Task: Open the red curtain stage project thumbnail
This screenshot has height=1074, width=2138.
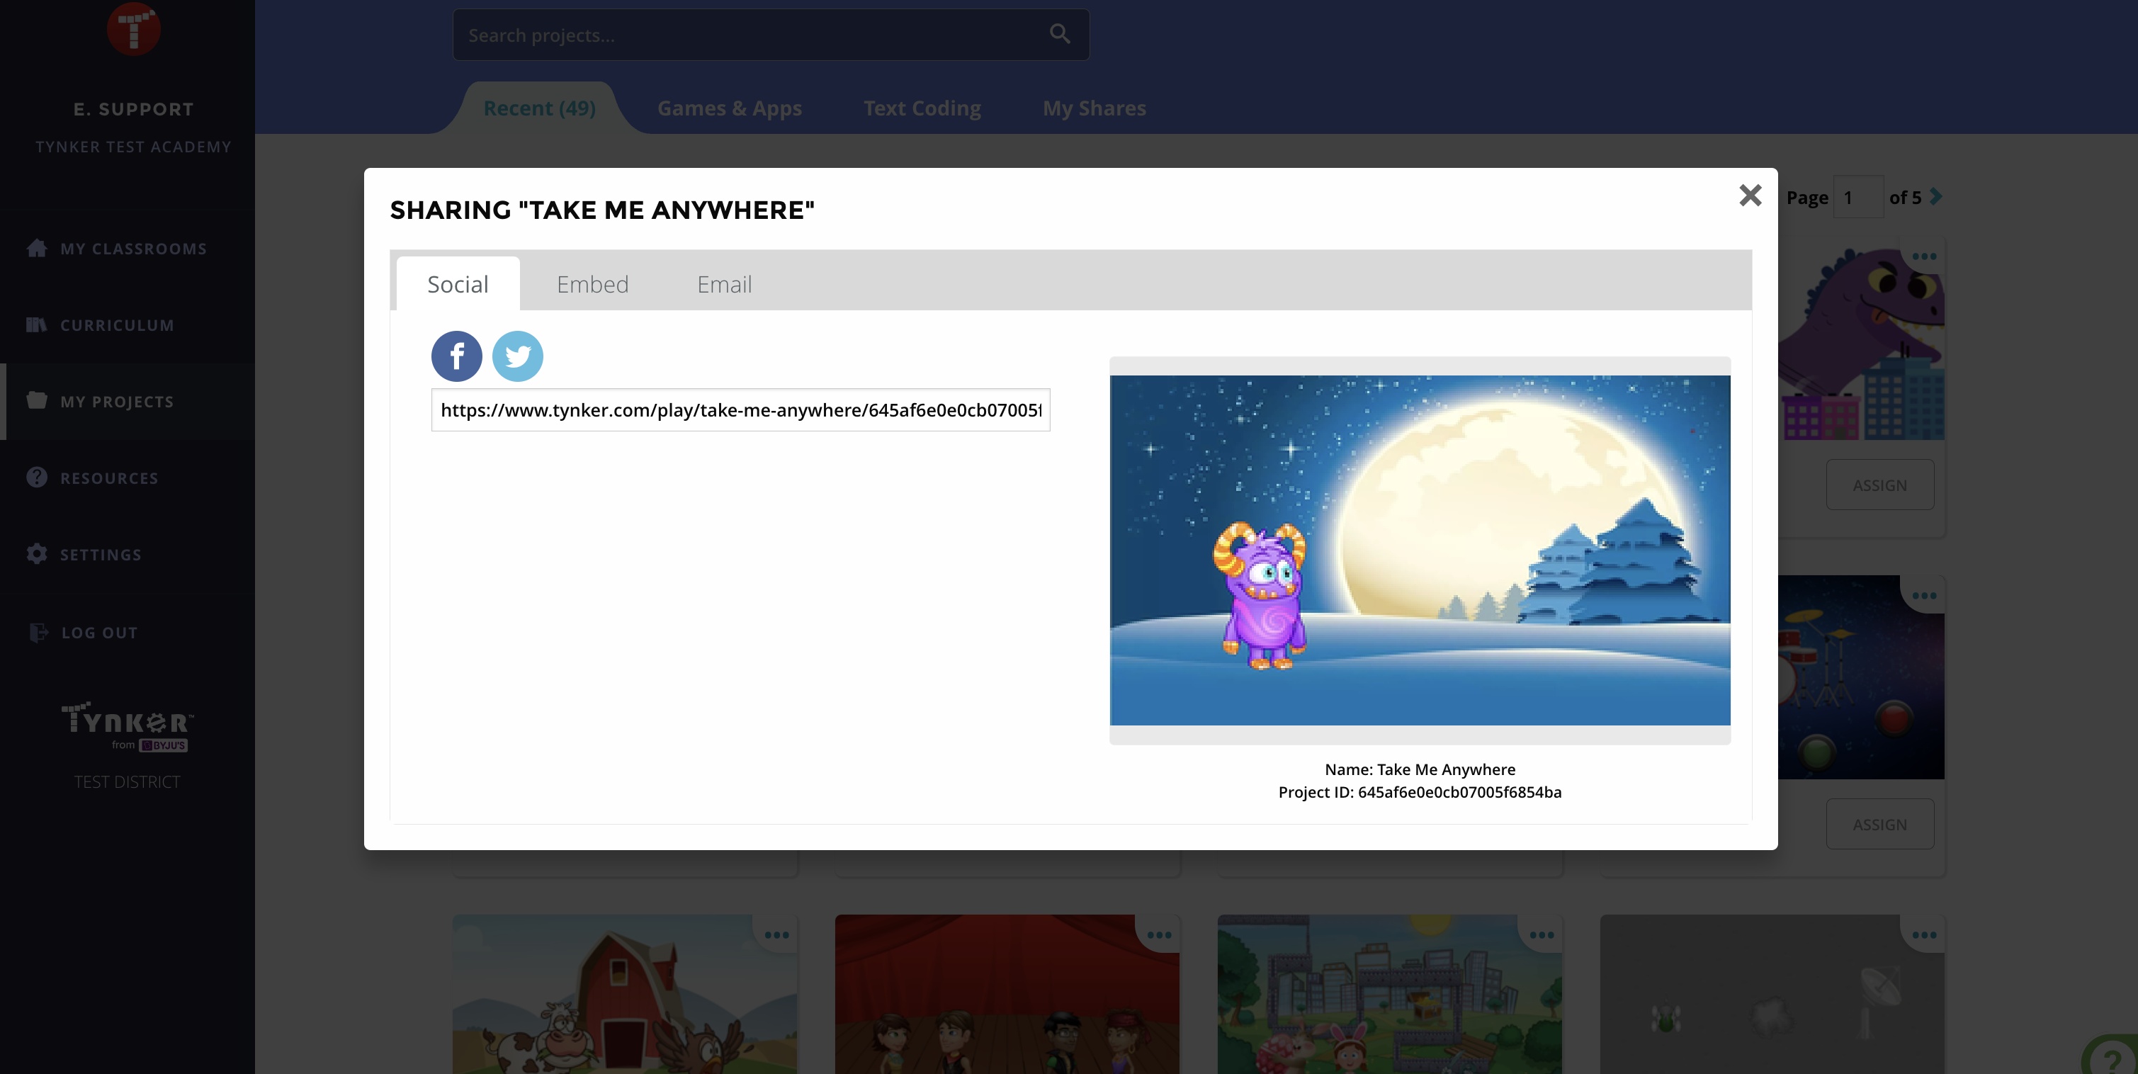Action: click(1007, 995)
